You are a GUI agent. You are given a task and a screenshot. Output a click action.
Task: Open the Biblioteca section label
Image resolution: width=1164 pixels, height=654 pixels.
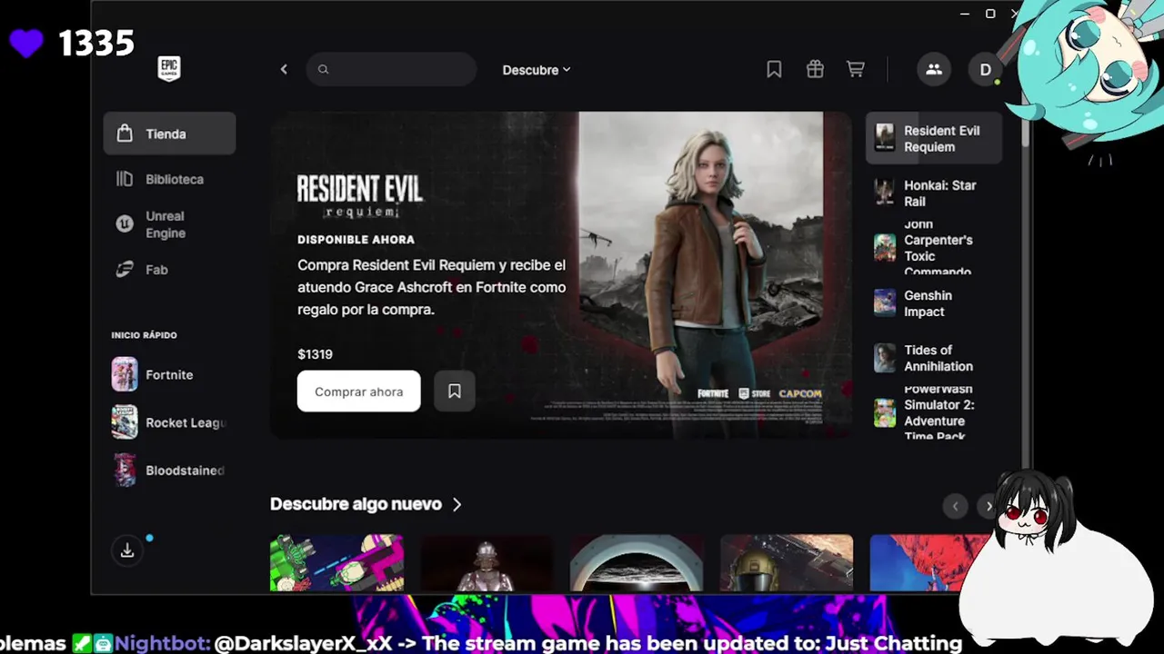(x=175, y=179)
